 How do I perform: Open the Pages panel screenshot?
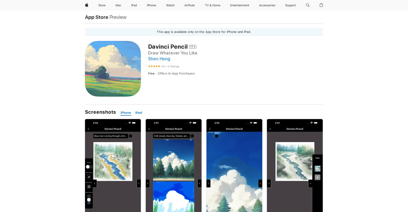click(x=295, y=165)
